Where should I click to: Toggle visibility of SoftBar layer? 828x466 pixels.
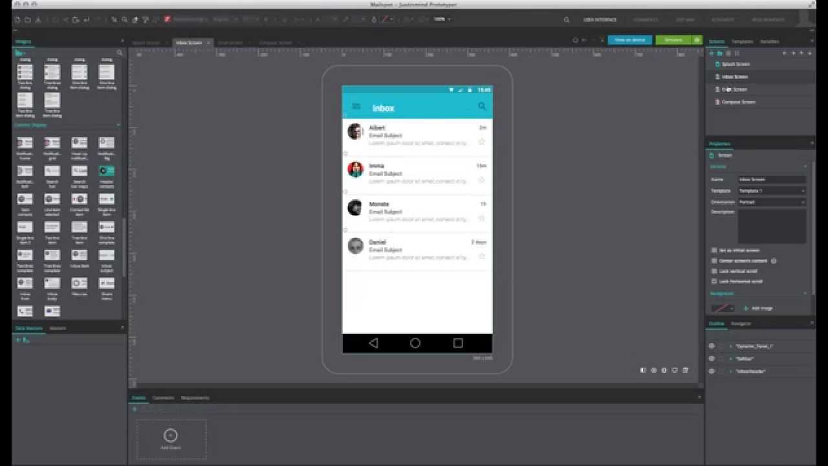[712, 359]
